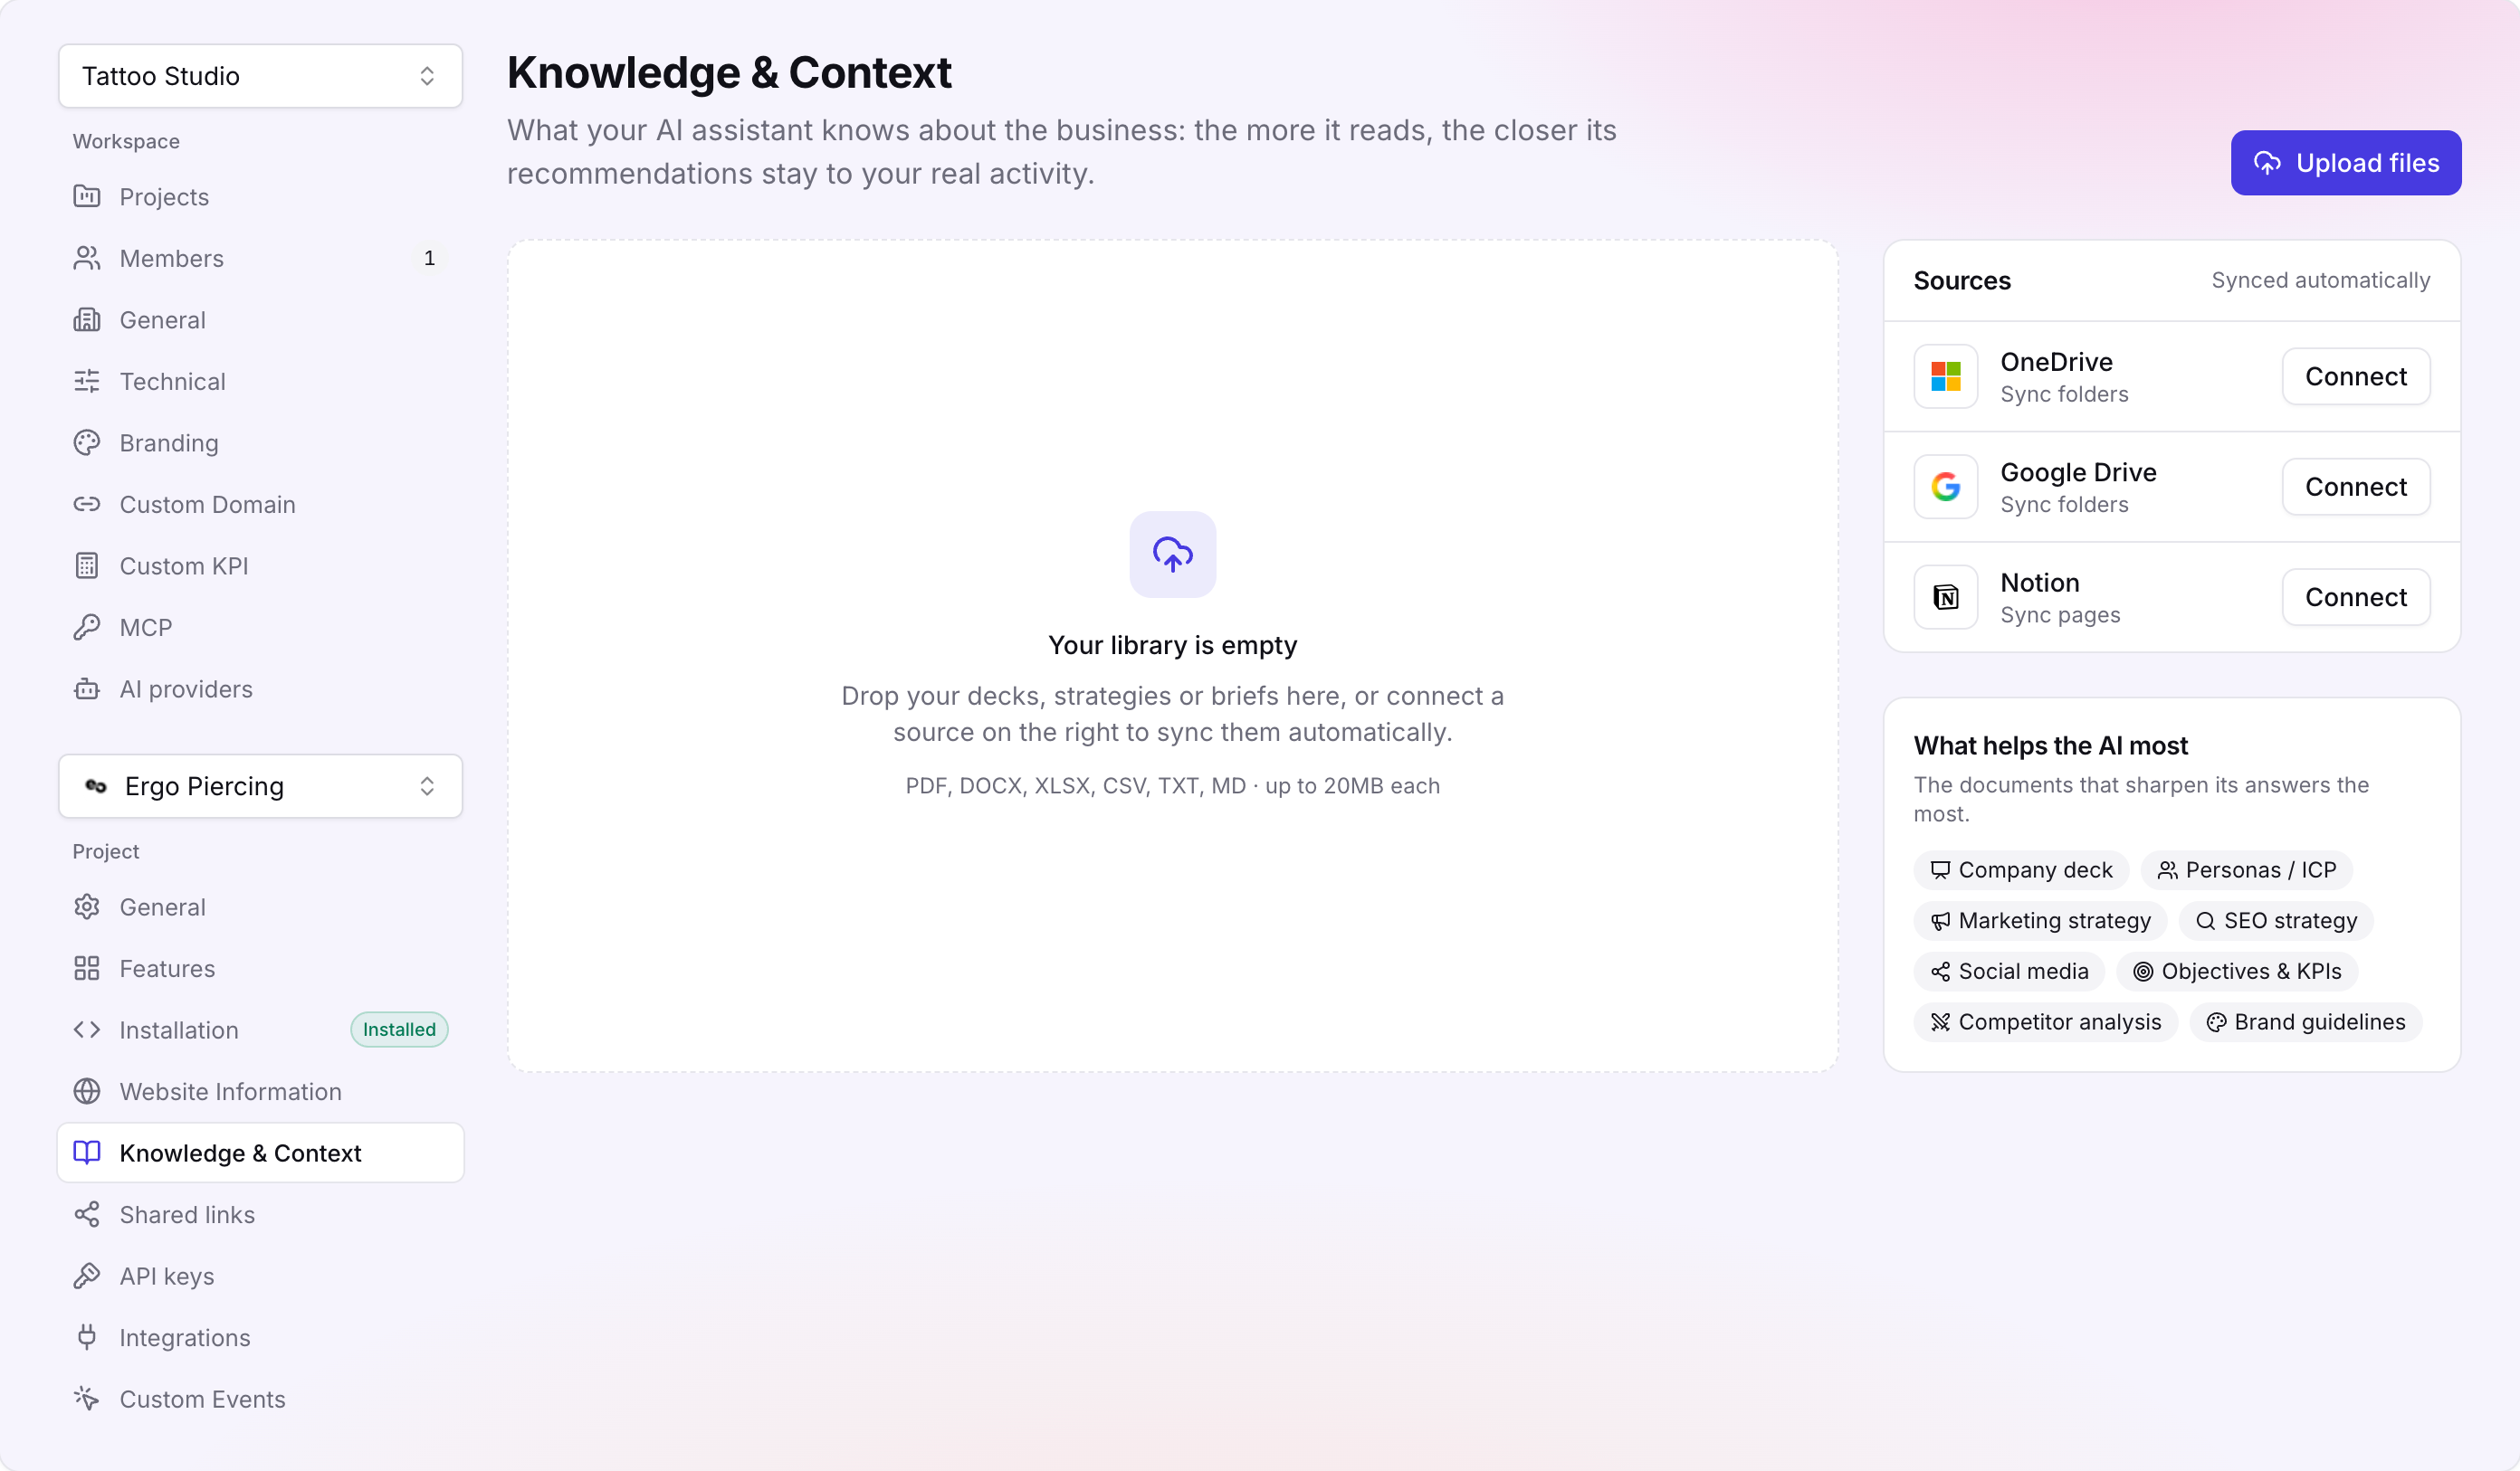Click the Members count badge 1
This screenshot has height=1471, width=2520.
tap(429, 258)
